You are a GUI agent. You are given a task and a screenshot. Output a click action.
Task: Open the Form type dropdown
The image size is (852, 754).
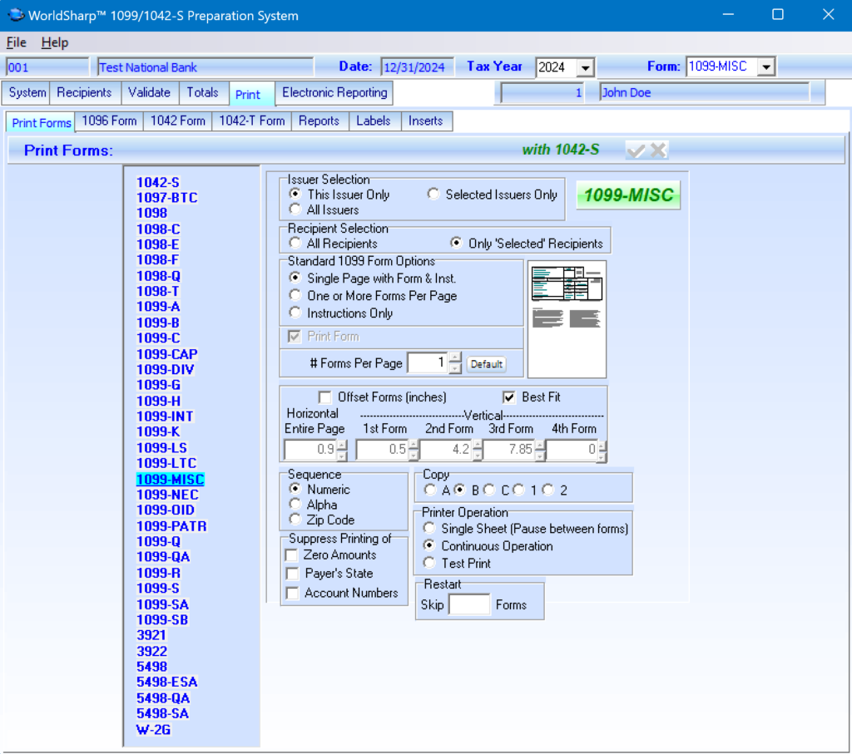pos(766,67)
